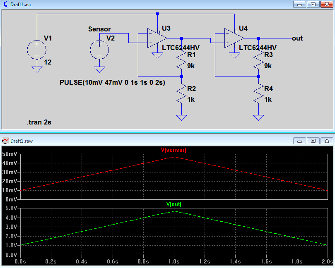Click the green V(out) waveform peak

[174, 211]
